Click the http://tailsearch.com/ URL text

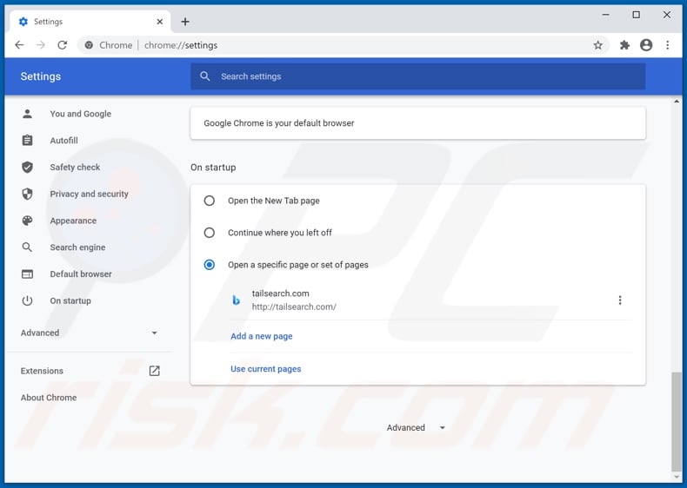pos(294,307)
